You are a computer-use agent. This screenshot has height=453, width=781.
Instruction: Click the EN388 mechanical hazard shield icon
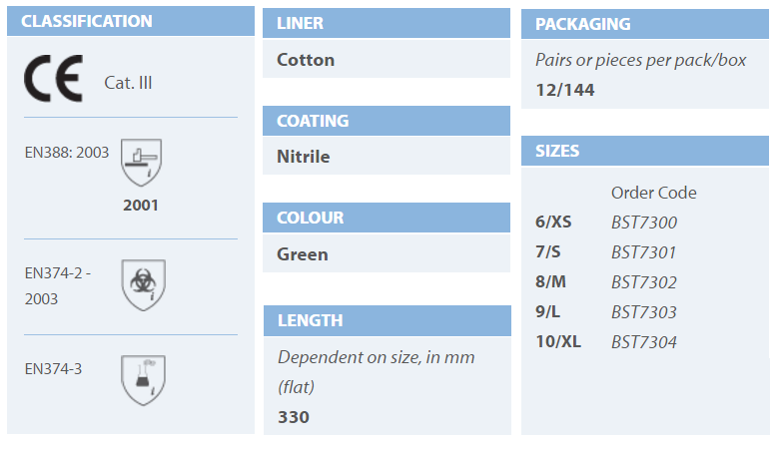point(141,161)
